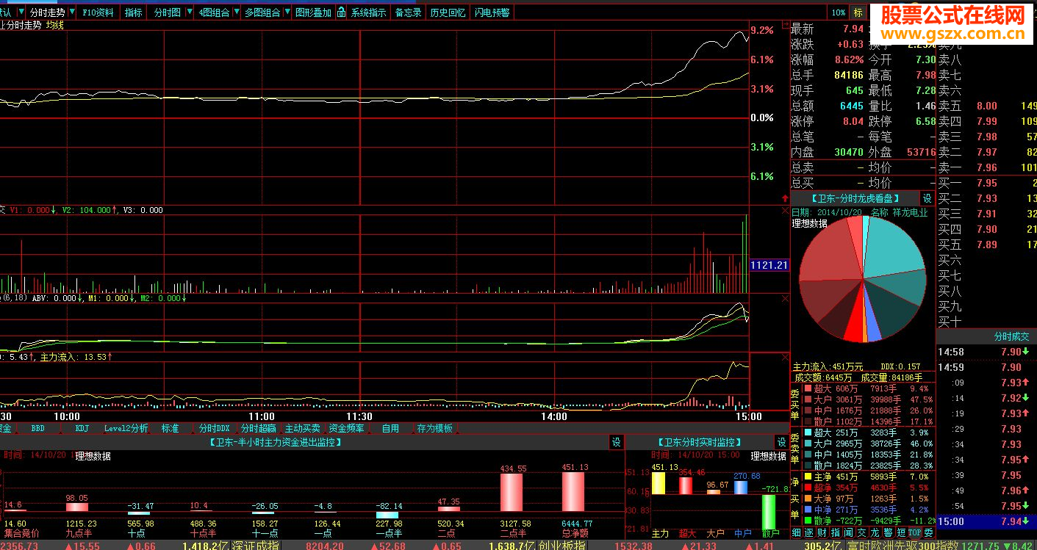Toggle the 标 marker button at top
Image resolution: width=1037 pixels, height=550 pixels.
pyautogui.click(x=858, y=12)
